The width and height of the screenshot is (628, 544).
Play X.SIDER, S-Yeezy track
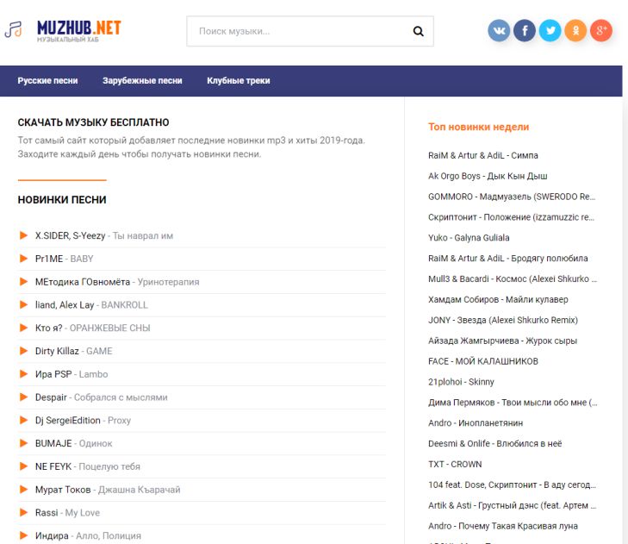pyautogui.click(x=23, y=235)
